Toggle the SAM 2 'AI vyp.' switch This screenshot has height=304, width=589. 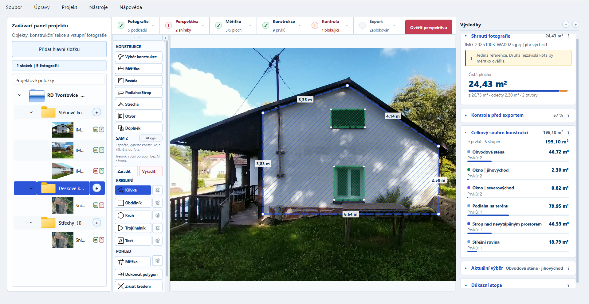tap(151, 138)
